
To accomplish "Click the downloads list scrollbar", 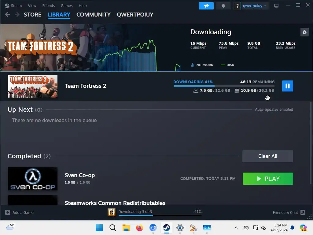I will (x=311, y=143).
